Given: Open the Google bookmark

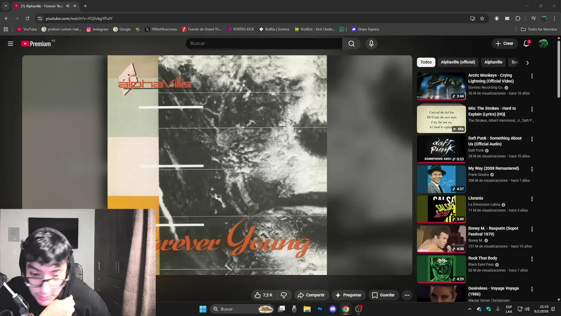Looking at the screenshot, I should pos(122,29).
